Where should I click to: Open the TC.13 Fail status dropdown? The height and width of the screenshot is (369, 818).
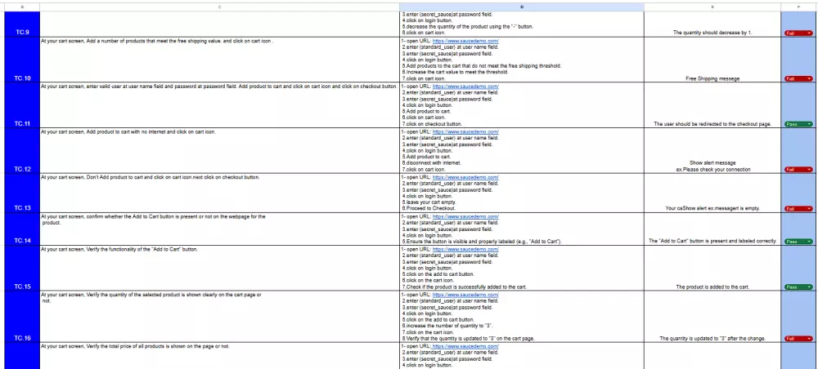click(798, 209)
